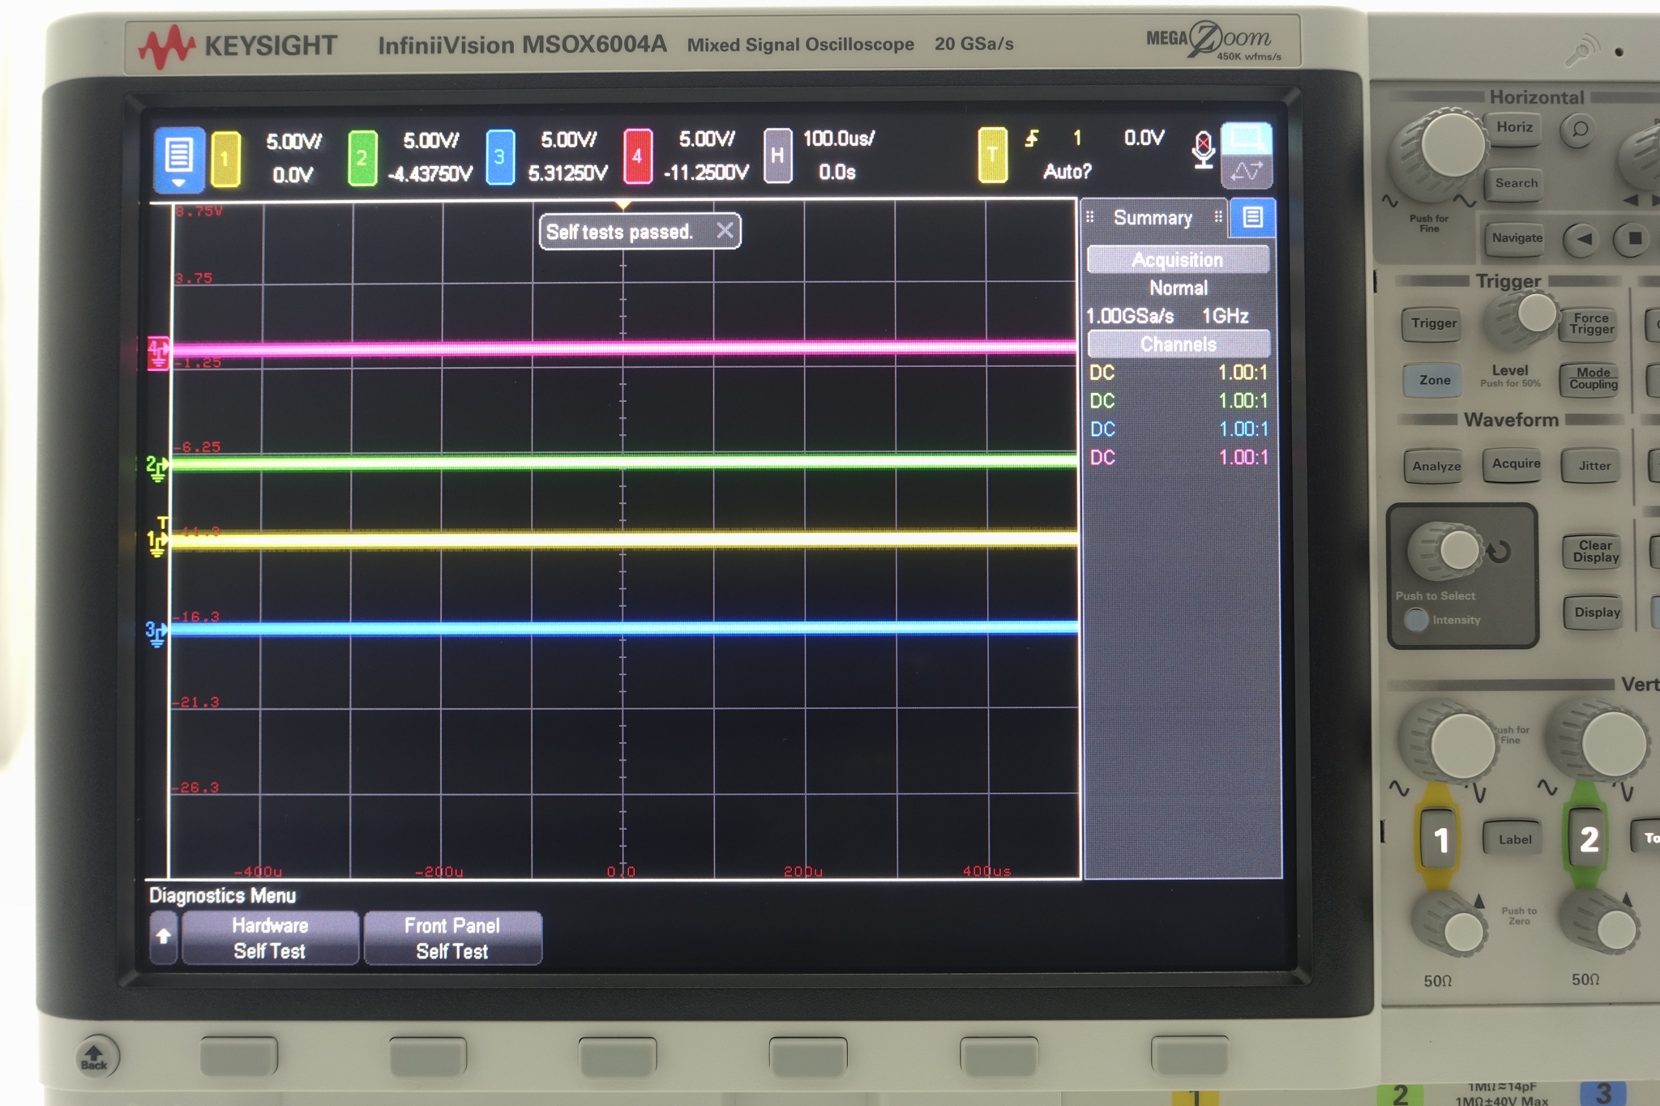Select the Summary panel title

1153,217
